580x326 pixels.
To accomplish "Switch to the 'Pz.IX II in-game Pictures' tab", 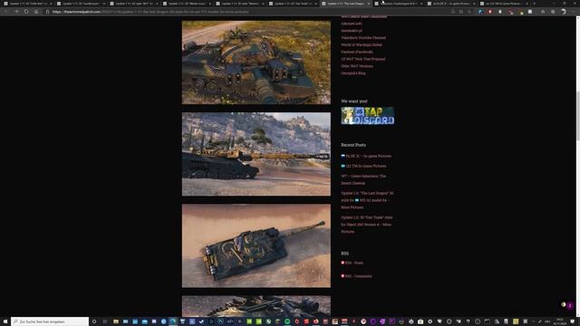I will 451,4.
